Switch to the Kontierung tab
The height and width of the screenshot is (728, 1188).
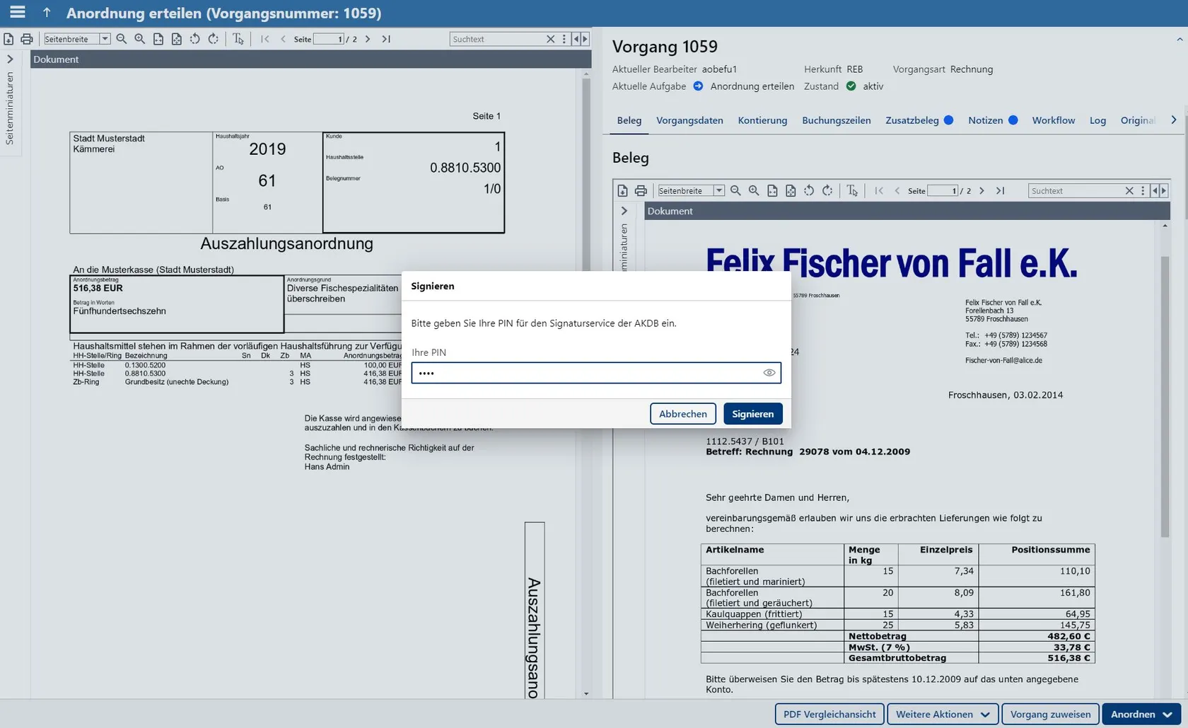(762, 120)
